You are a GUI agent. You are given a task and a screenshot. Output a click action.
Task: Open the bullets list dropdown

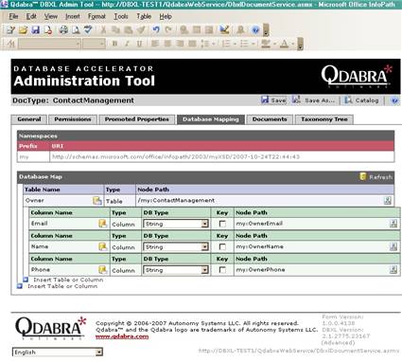point(253,44)
